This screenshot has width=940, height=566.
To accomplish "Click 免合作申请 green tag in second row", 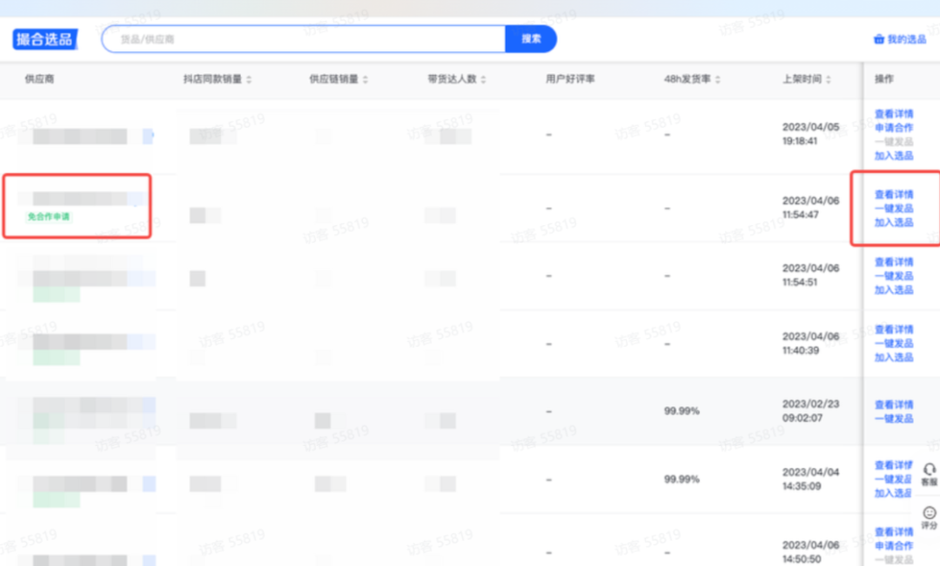I will (x=49, y=216).
